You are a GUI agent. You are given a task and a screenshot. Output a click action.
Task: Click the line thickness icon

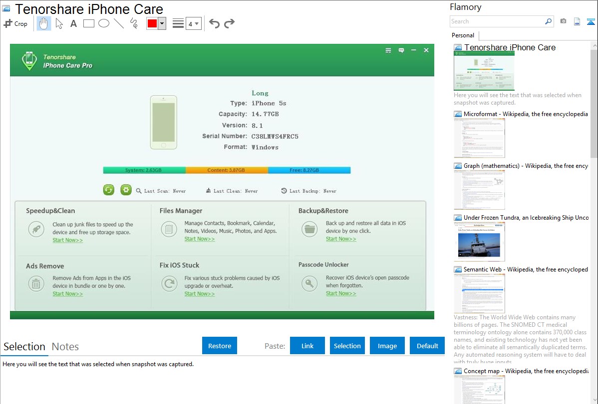[178, 23]
